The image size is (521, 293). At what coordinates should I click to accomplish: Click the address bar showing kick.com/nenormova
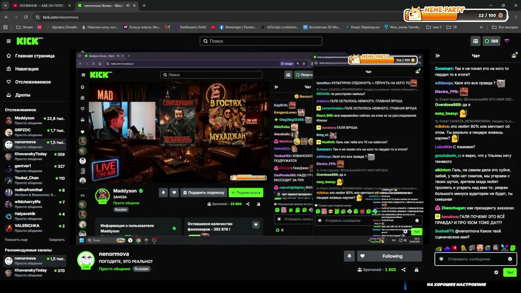[x=60, y=17]
